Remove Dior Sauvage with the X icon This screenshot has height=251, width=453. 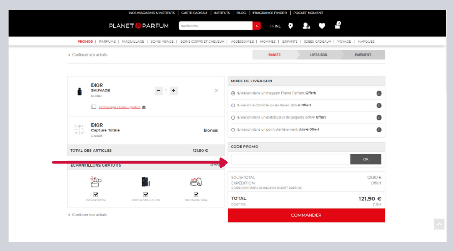(216, 91)
